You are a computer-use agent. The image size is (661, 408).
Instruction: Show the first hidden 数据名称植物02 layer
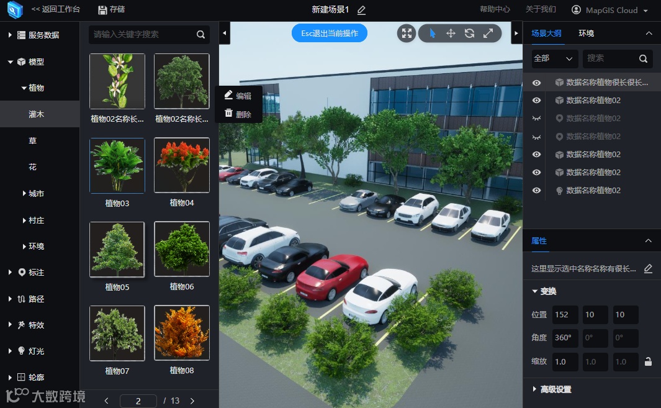point(536,119)
